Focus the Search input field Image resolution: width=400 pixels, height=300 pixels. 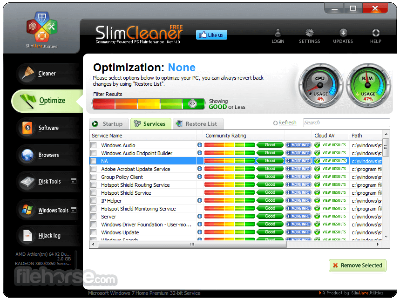tap(346, 123)
